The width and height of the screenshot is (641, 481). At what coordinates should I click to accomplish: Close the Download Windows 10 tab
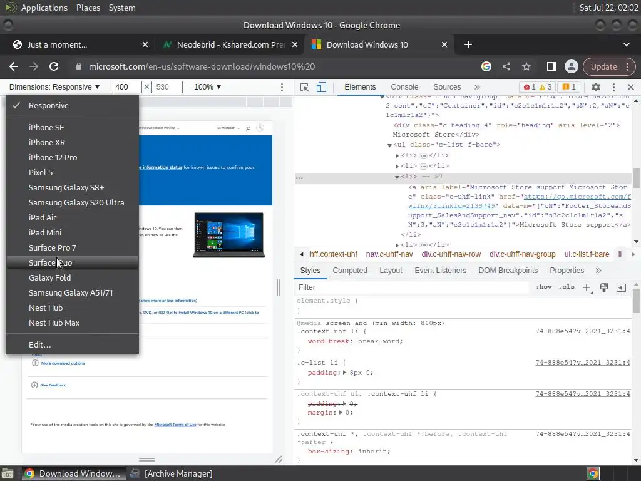tap(444, 44)
